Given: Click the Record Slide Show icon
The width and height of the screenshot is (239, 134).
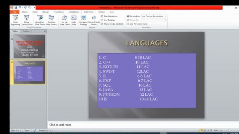Looking at the screenshot, I should [x=94, y=18].
